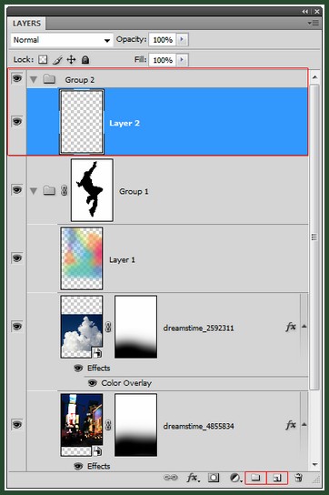
Task: Select Layer 2 thumbnail
Action: coord(82,122)
